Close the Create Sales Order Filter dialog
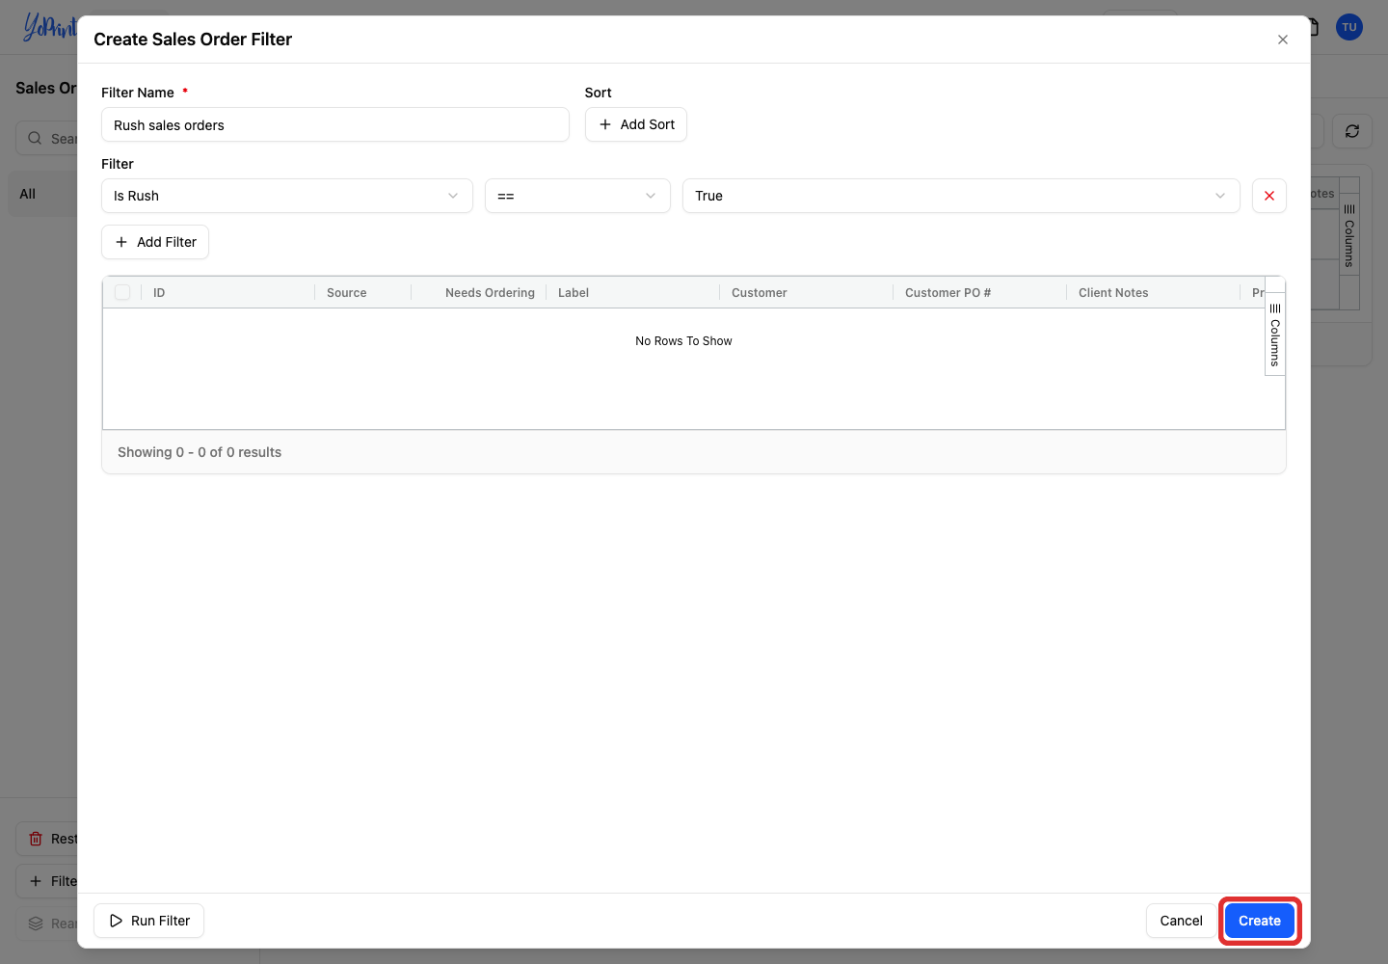The width and height of the screenshot is (1388, 964). point(1283,40)
